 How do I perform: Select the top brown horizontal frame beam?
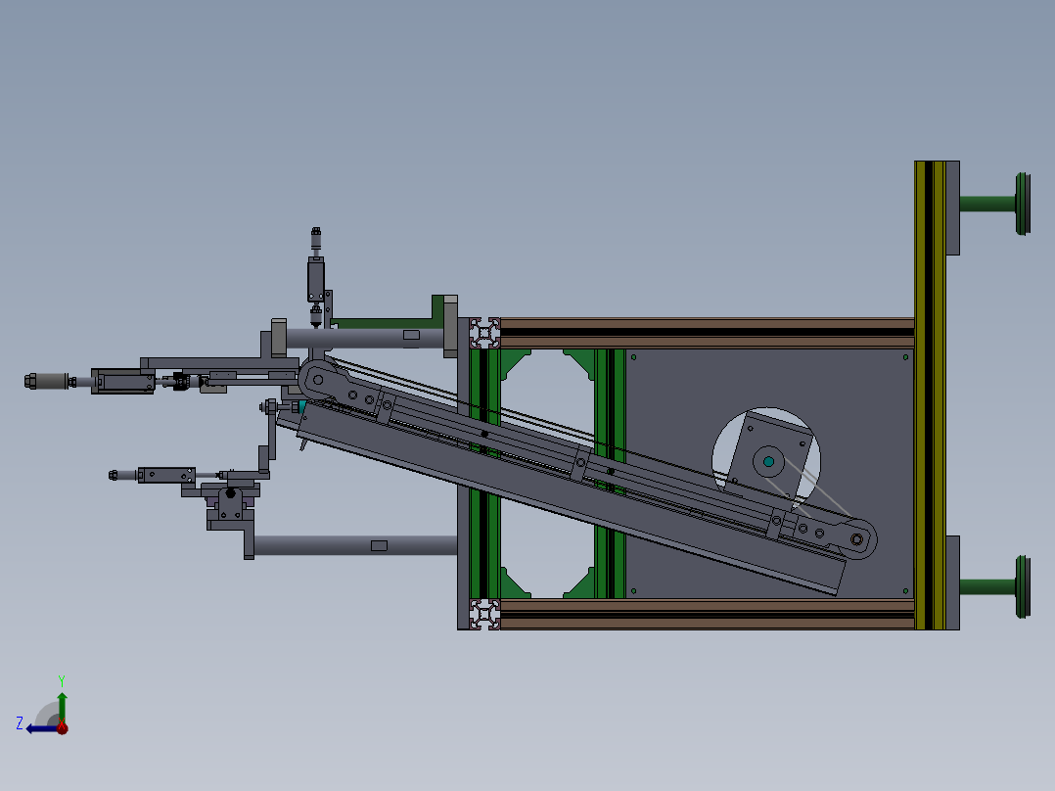coord(708,333)
